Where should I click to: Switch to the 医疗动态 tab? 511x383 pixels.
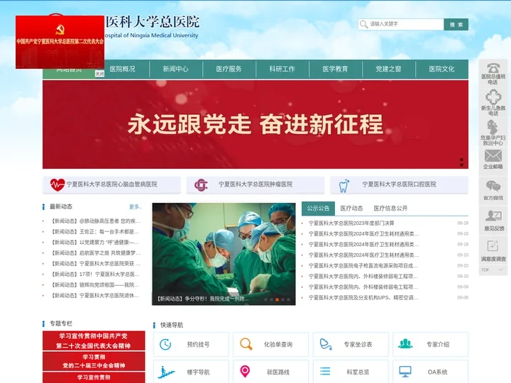pos(351,209)
